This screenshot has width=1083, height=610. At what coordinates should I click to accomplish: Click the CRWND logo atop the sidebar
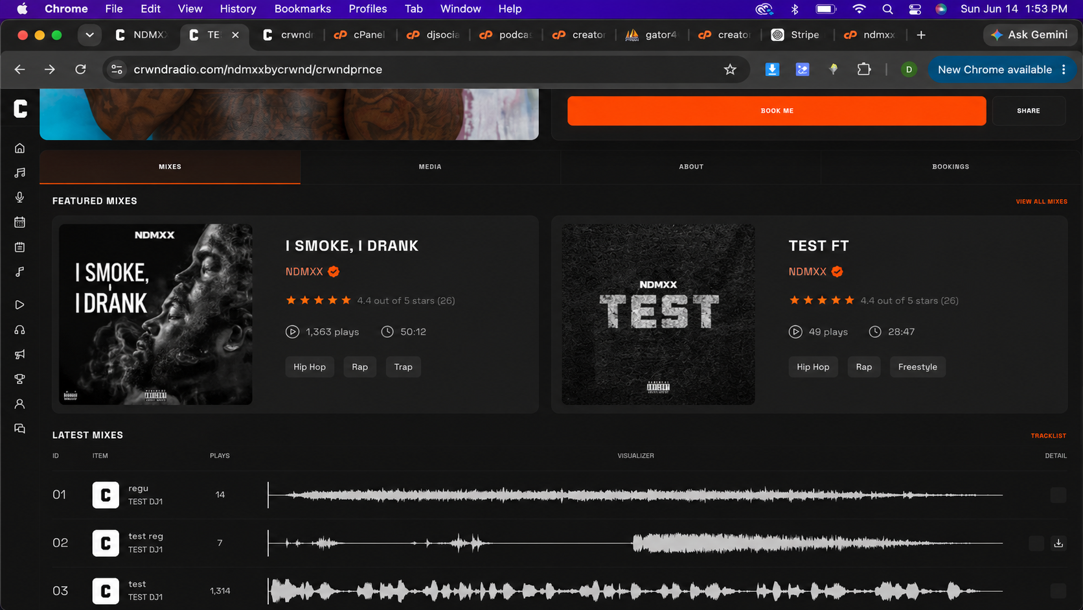point(21,109)
